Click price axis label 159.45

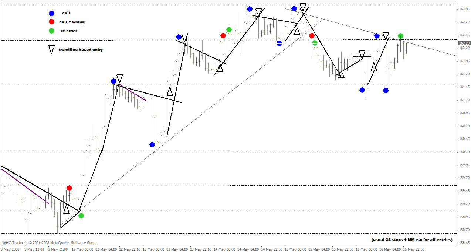click(464, 191)
